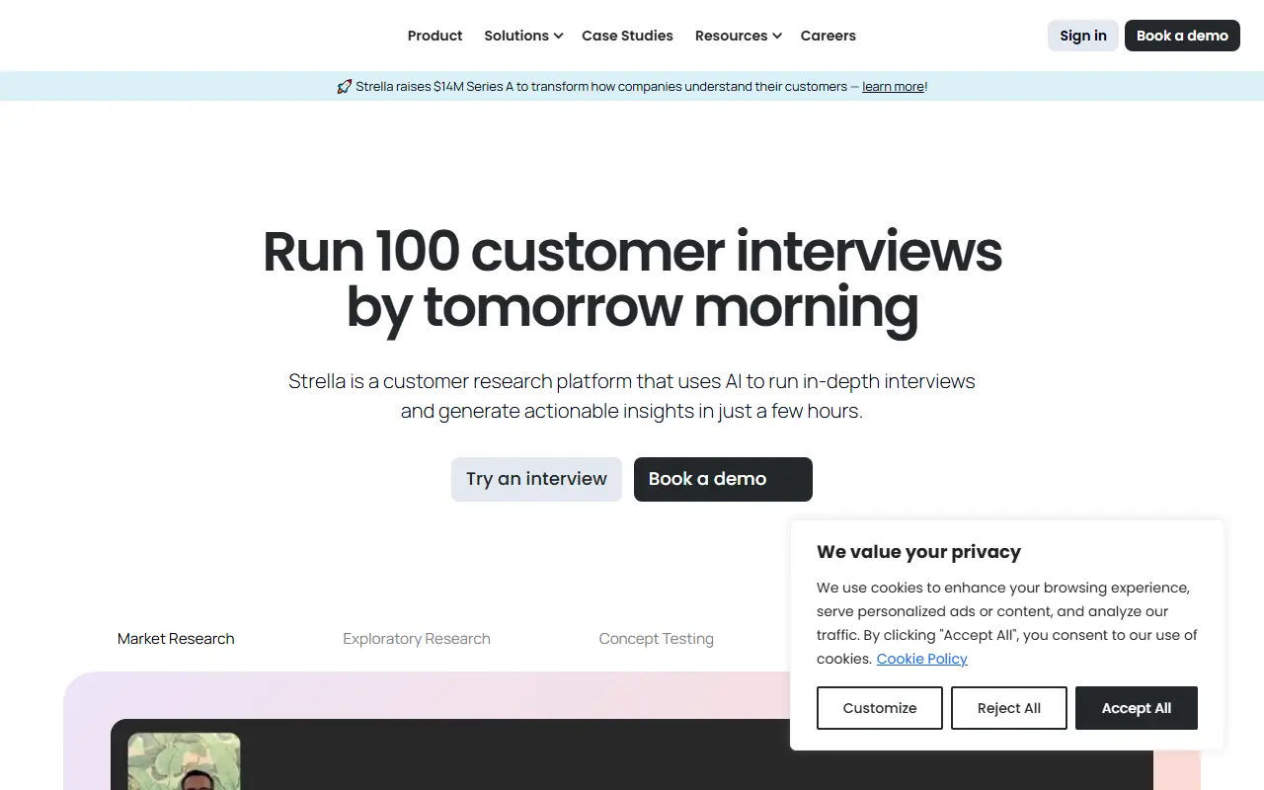Click the 'Strella is a customer research platform' paragraph
The image size is (1264, 790).
[x=632, y=396]
